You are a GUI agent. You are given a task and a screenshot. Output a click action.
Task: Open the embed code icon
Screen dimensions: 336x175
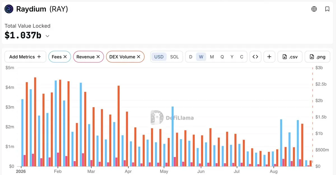[255, 57]
